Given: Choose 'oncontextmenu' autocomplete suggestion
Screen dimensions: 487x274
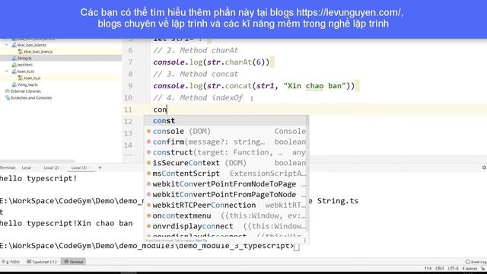Looking at the screenshot, I should [226, 216].
